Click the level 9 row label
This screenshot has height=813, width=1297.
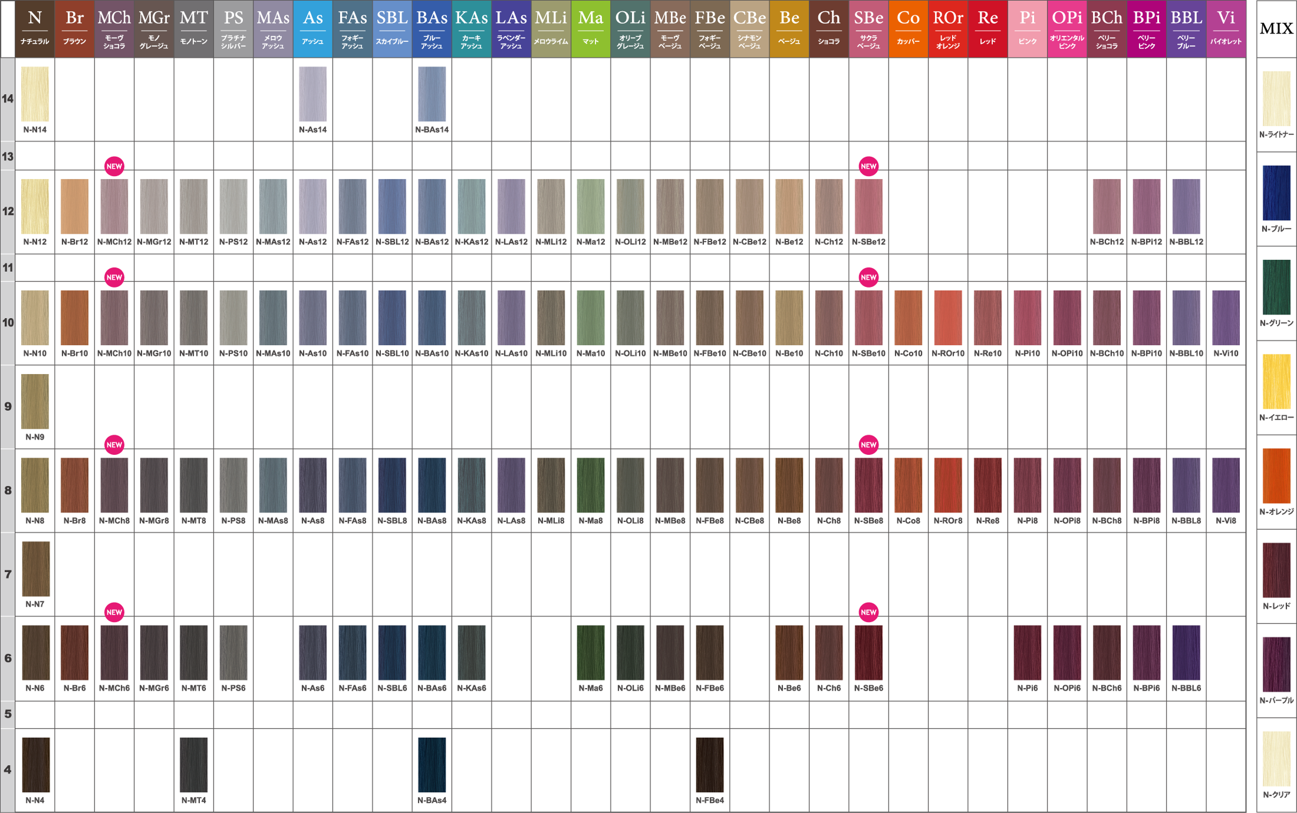click(x=8, y=406)
